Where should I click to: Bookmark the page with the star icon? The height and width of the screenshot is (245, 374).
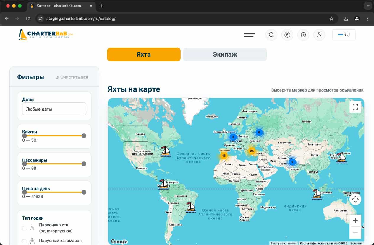click(331, 19)
